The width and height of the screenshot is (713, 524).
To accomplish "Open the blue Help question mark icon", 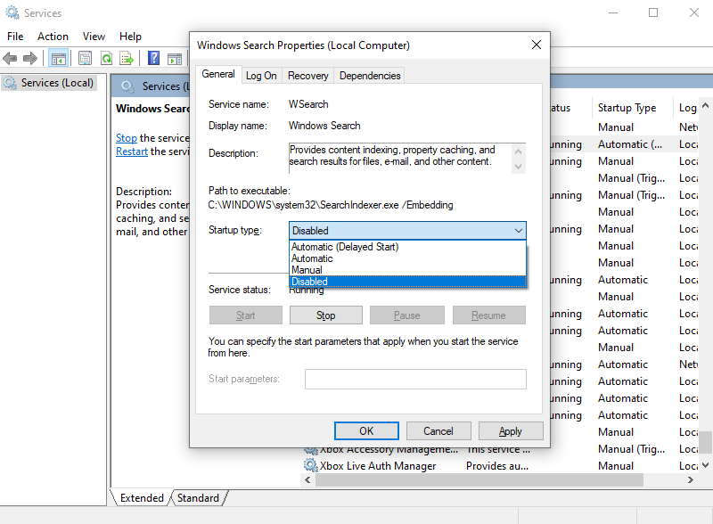I will click(154, 58).
